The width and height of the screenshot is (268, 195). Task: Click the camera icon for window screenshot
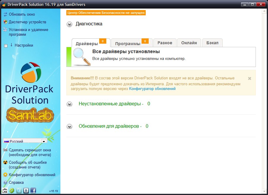click(x=5, y=150)
